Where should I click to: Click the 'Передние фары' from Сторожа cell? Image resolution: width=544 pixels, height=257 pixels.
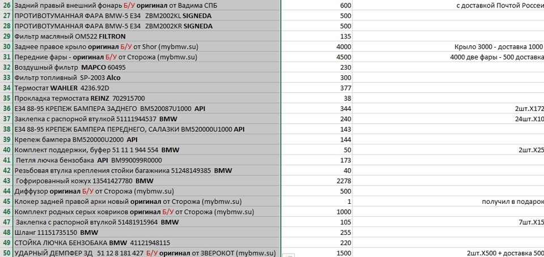pos(147,57)
